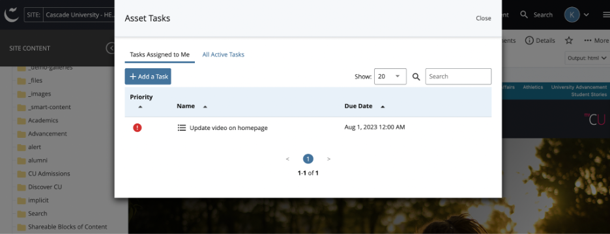The height and width of the screenshot is (234, 610).
Task: Click the SITE CONTENT header
Action: coord(29,49)
